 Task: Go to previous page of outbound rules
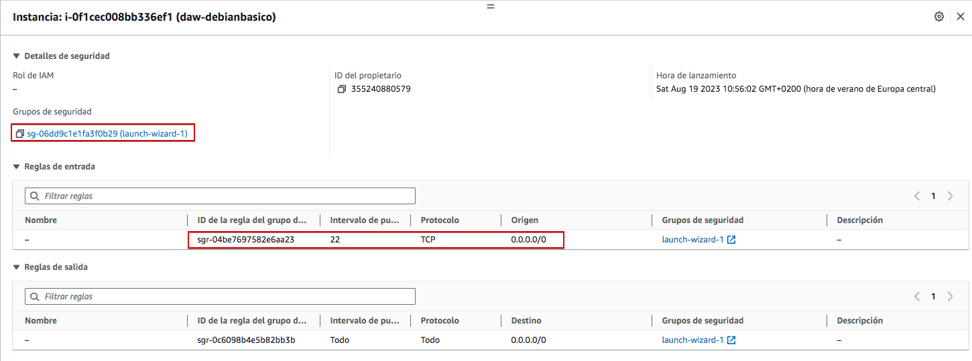pos(917,297)
